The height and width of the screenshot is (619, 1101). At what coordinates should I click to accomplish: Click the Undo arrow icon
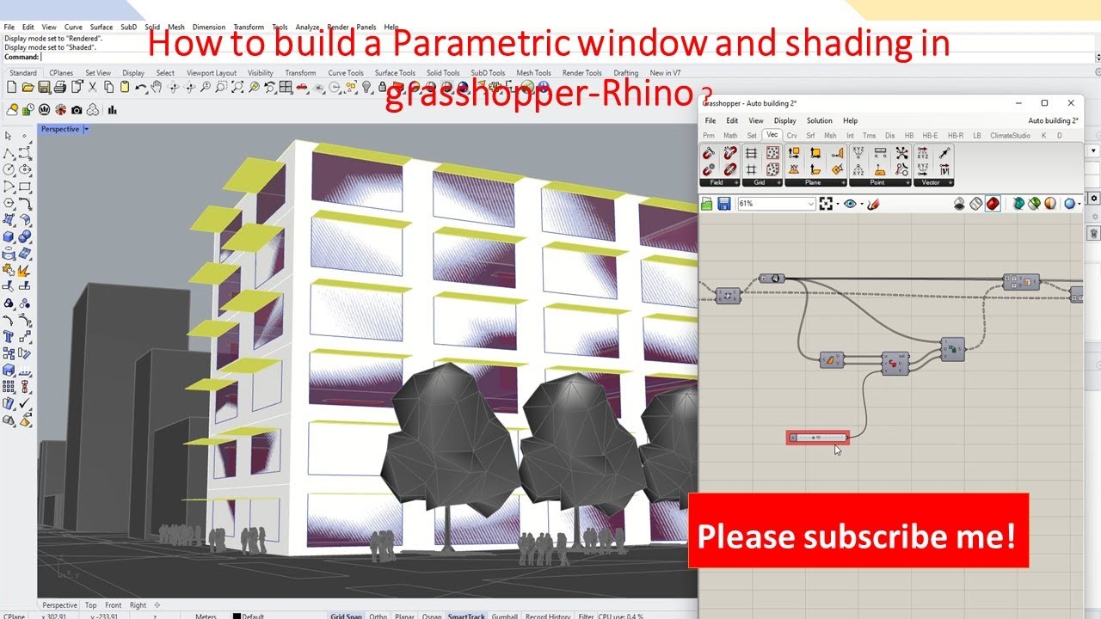pos(141,87)
